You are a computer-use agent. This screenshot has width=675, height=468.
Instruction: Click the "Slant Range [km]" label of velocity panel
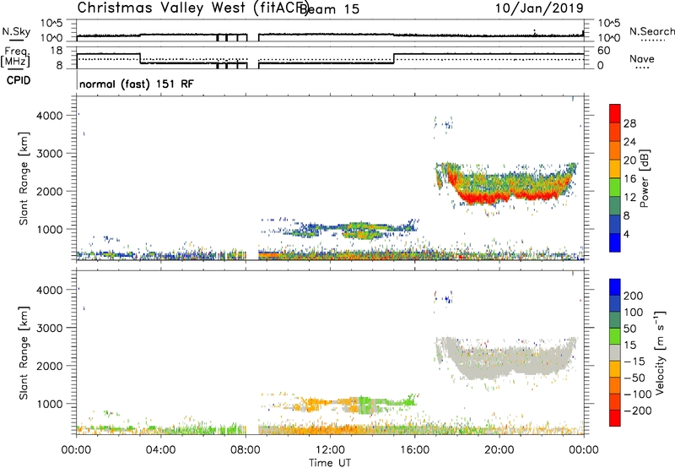click(x=24, y=353)
